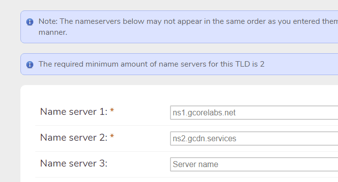Click the 'Name server 3:' label
The height and width of the screenshot is (182, 338).
(x=74, y=164)
